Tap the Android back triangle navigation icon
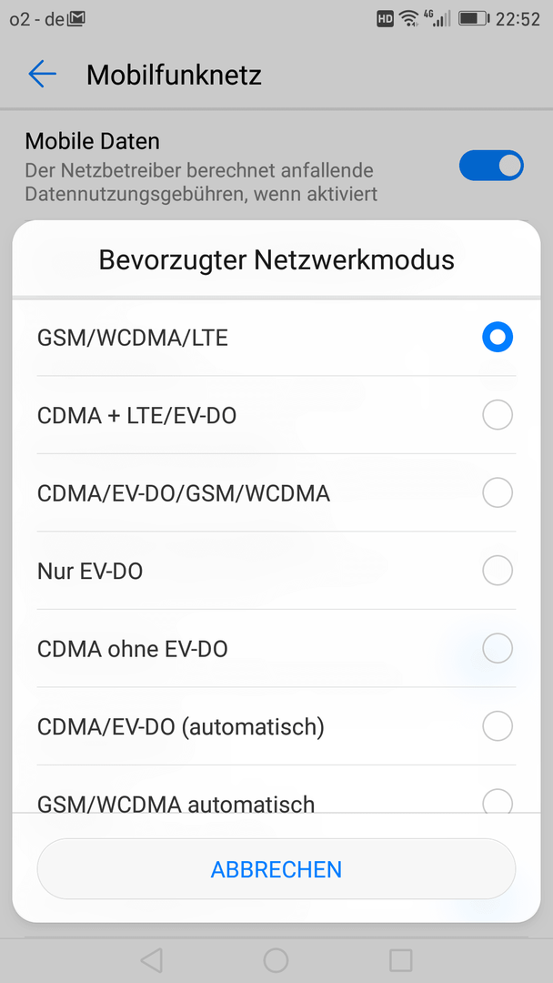This screenshot has width=553, height=983. coord(152,960)
